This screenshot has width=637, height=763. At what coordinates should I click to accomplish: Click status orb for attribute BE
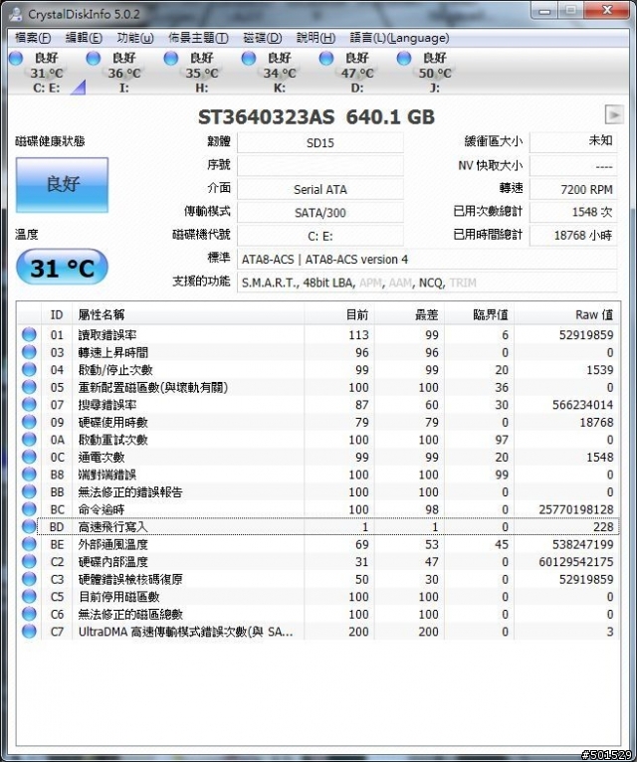click(29, 544)
